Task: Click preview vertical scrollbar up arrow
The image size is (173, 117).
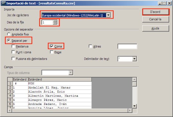Action: pos(134,79)
